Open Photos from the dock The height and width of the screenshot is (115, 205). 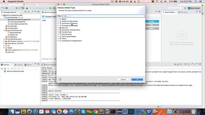pos(59,111)
